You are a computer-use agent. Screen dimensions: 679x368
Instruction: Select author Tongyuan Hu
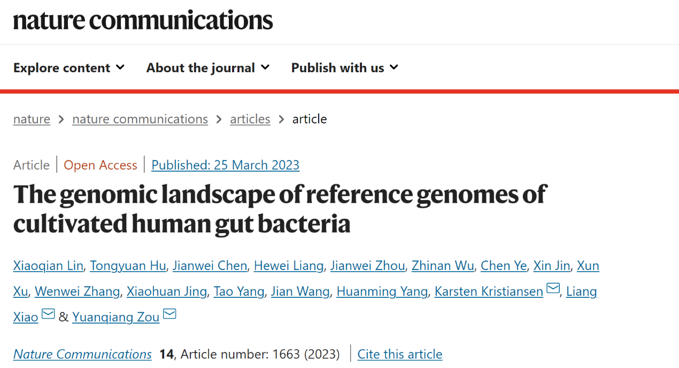(128, 266)
